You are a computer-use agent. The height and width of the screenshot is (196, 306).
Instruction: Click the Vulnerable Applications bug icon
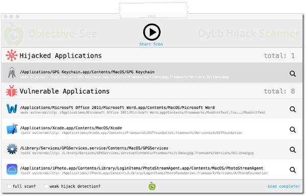coord(12,91)
